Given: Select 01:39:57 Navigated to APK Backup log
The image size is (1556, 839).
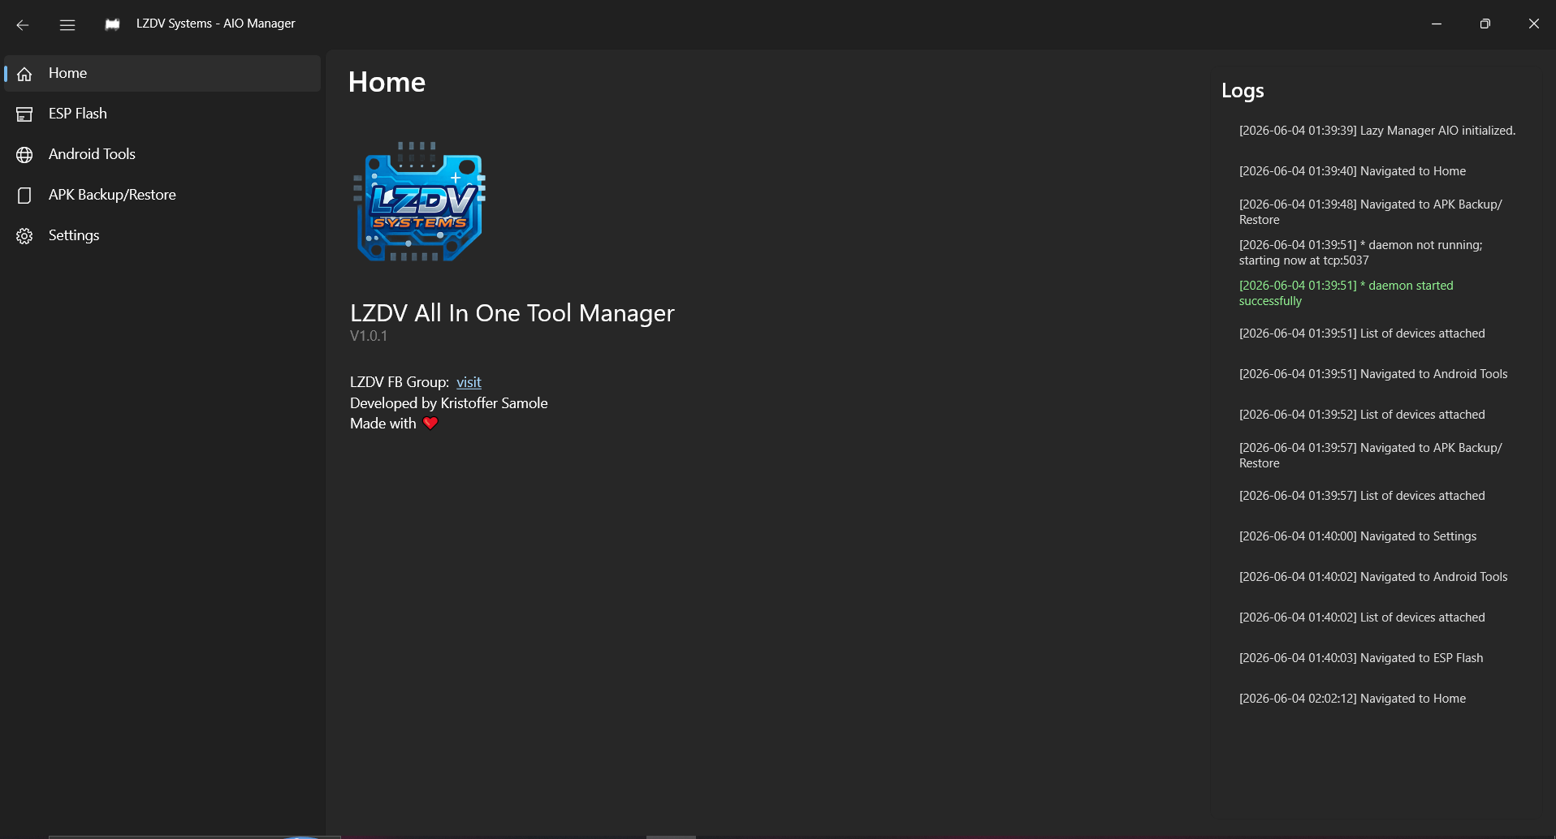Looking at the screenshot, I should coord(1371,455).
